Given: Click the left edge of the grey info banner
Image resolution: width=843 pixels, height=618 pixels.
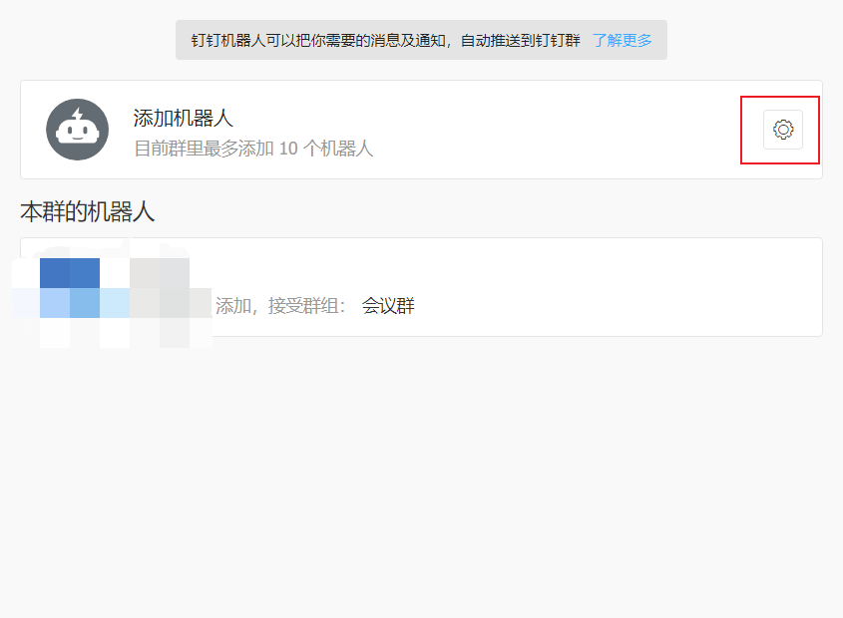Looking at the screenshot, I should coord(183,40).
